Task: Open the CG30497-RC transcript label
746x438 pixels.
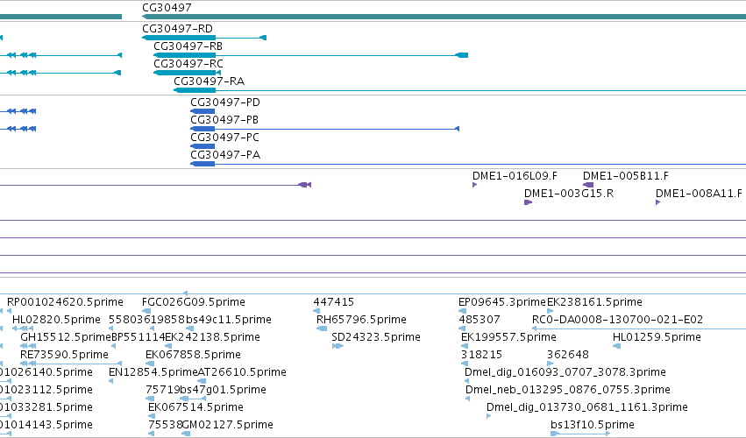Action: click(188, 64)
